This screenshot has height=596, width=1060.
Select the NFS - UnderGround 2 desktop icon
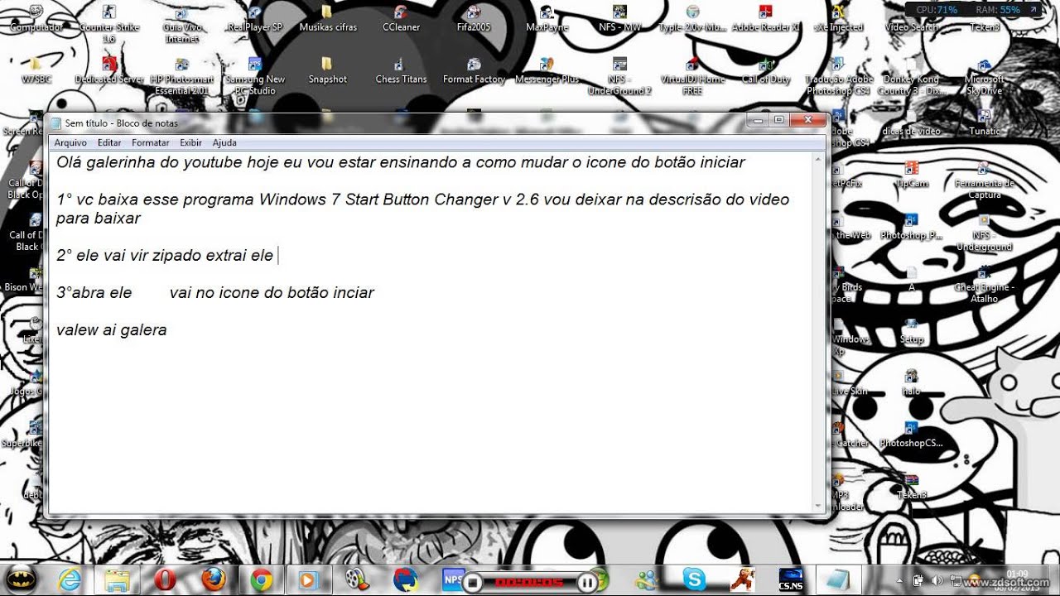619,75
